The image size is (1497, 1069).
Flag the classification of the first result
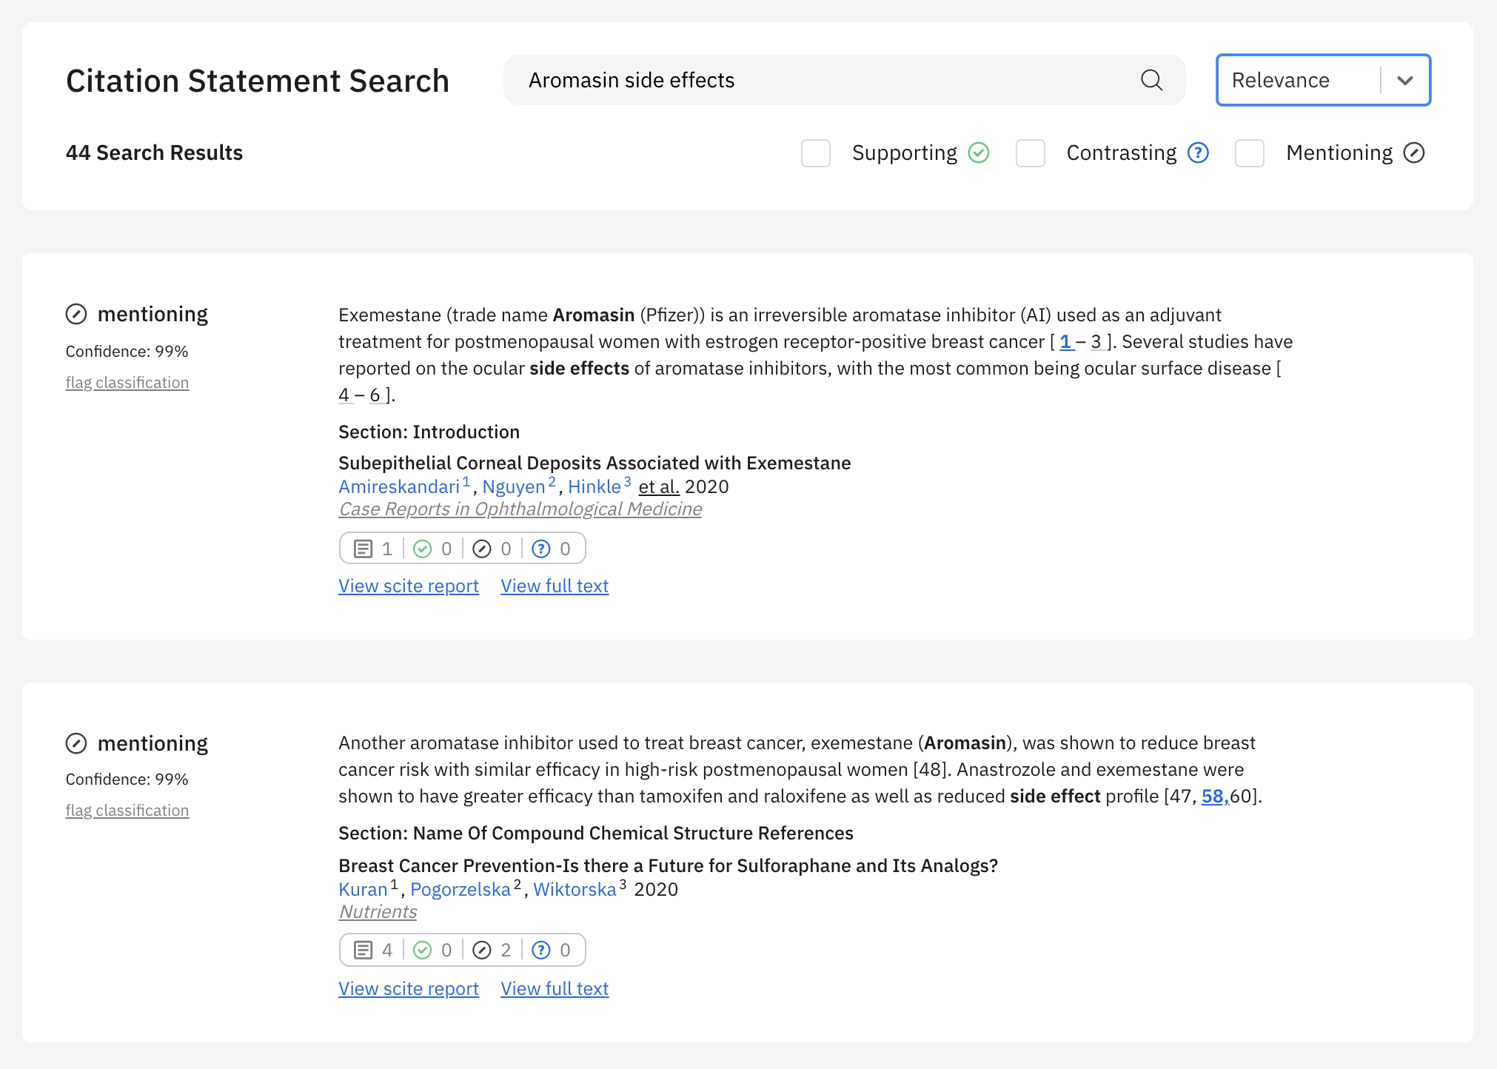(x=127, y=383)
